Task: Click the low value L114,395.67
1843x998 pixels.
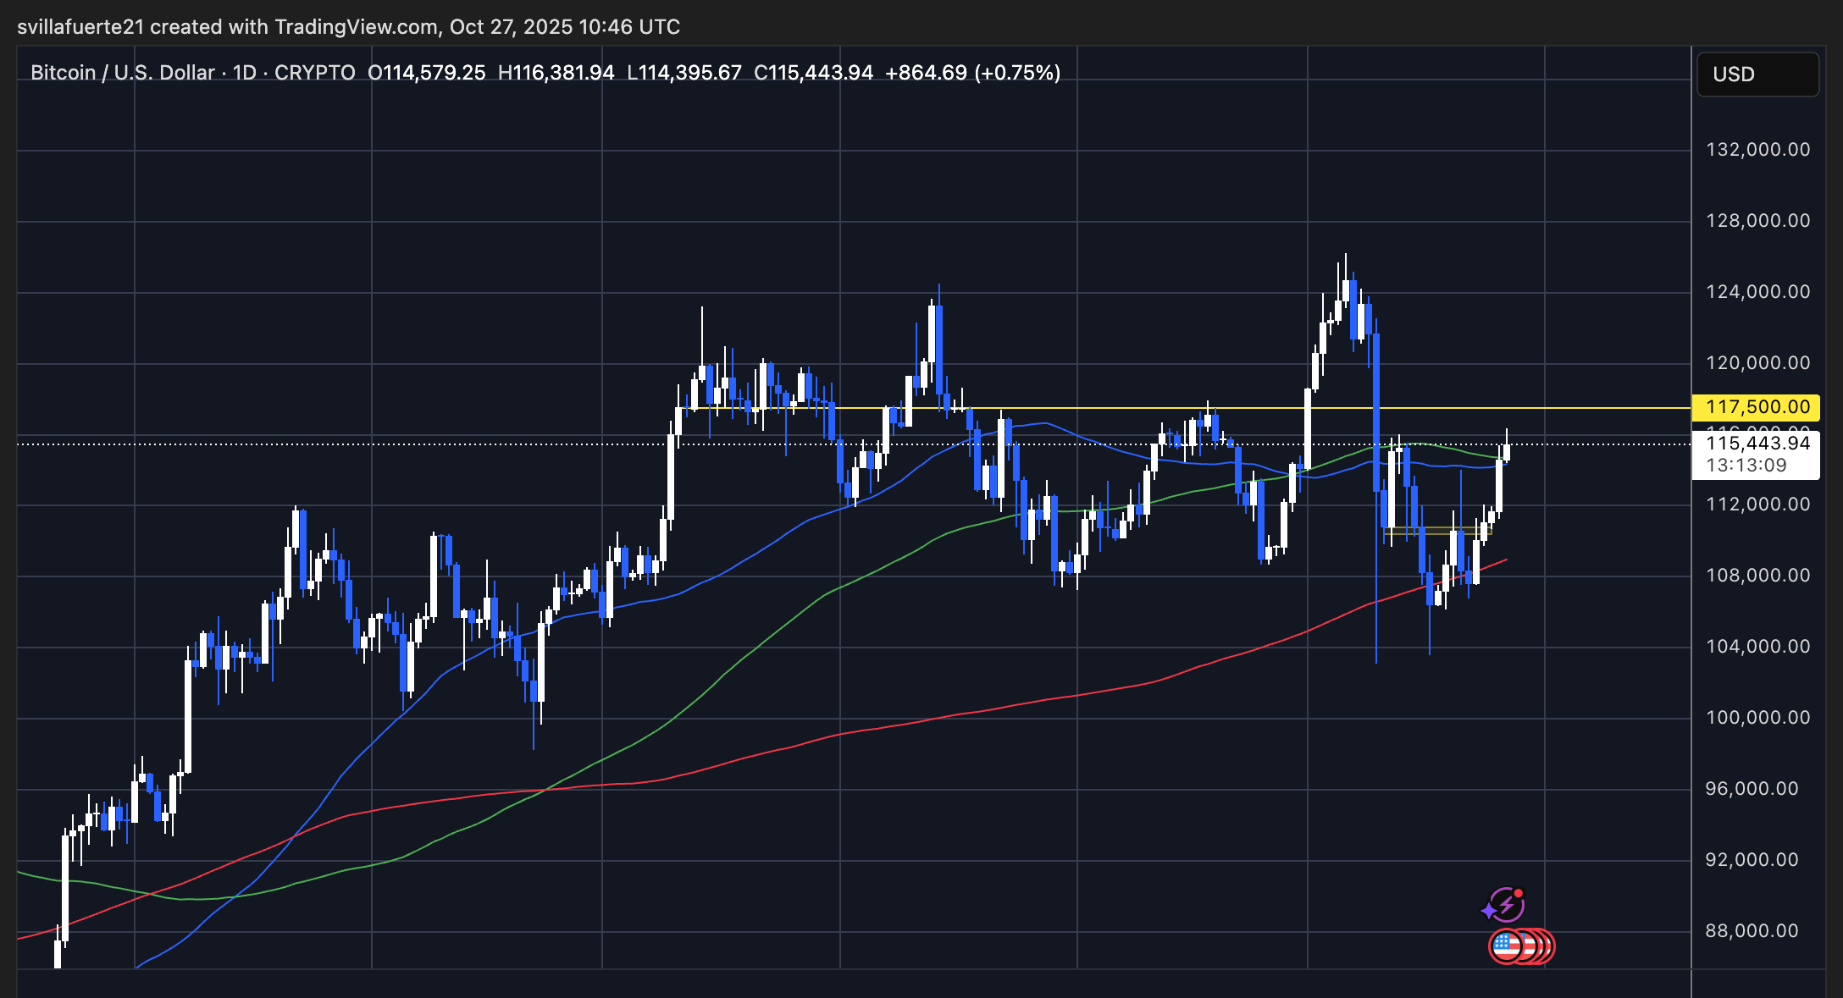Action: pos(684,73)
